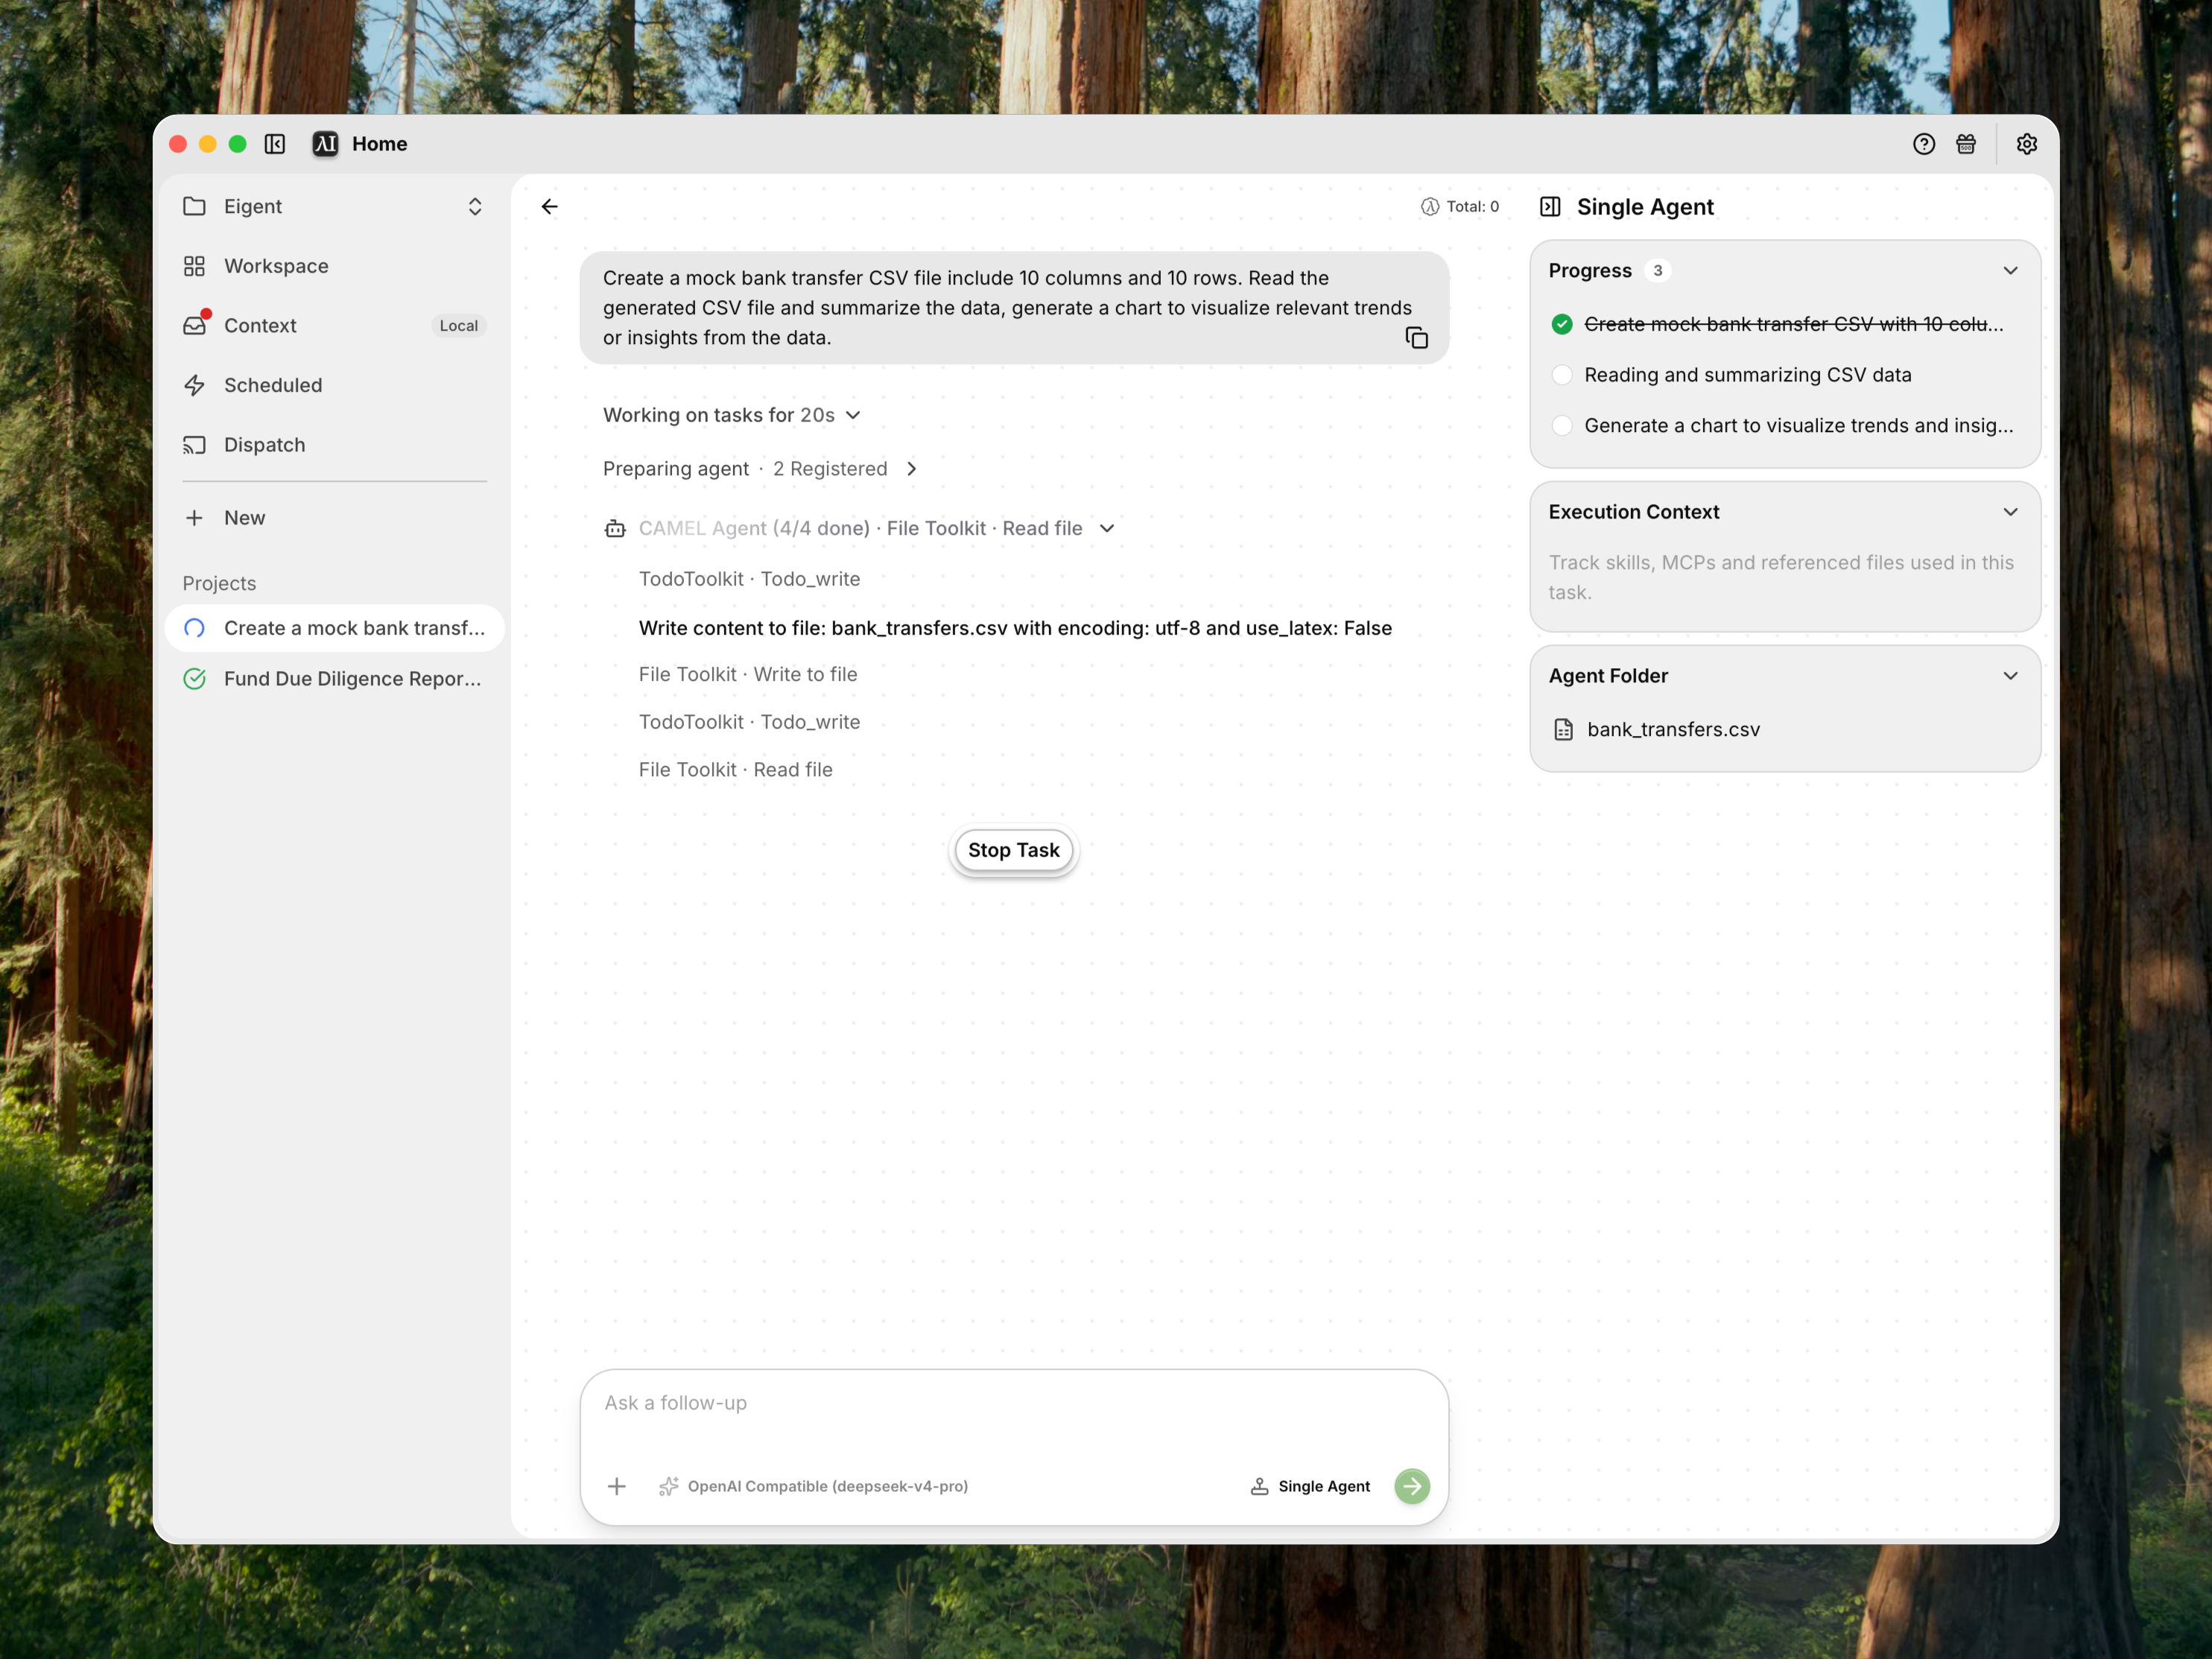This screenshot has width=2212, height=1659.
Task: Click the Single Agent person icon
Action: tap(1259, 1486)
